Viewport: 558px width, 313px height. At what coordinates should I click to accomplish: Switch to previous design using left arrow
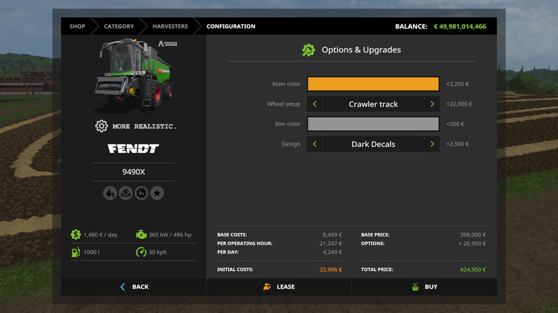pos(315,144)
